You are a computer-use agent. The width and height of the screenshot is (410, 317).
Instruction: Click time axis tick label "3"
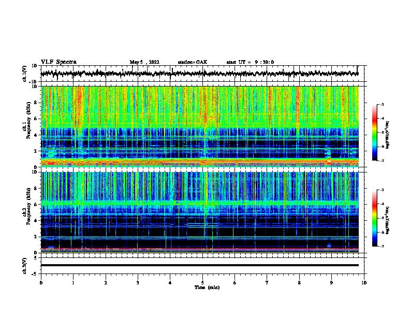coord(138,283)
